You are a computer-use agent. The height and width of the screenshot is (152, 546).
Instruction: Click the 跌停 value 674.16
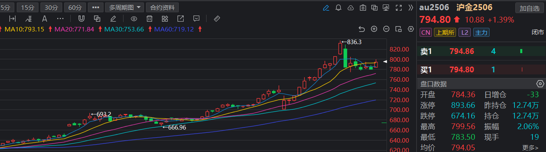point(463,116)
